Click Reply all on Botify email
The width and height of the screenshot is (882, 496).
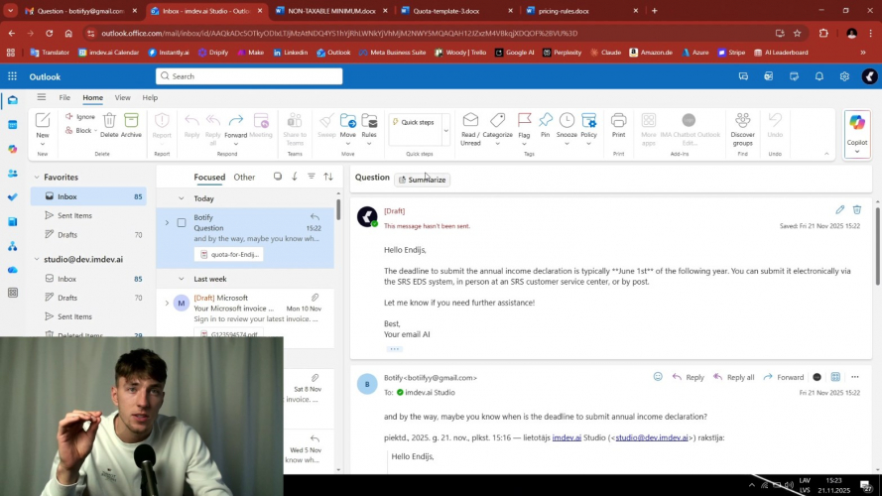coord(734,377)
